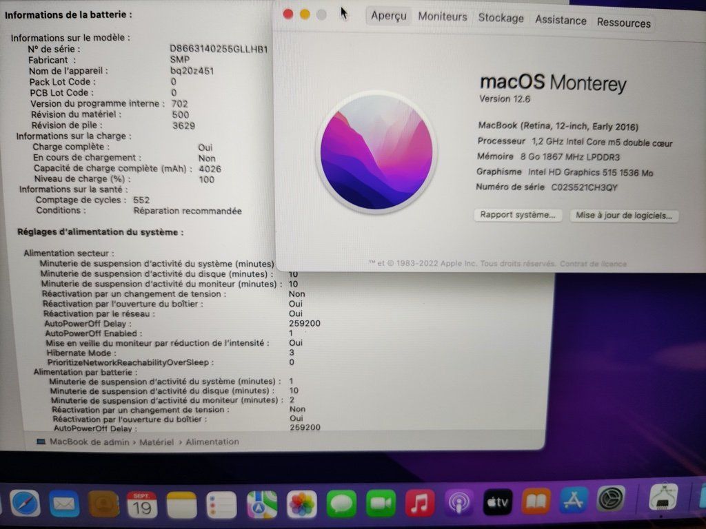Open the Assistance tab
Screen dimensions: 706x529
tap(561, 20)
